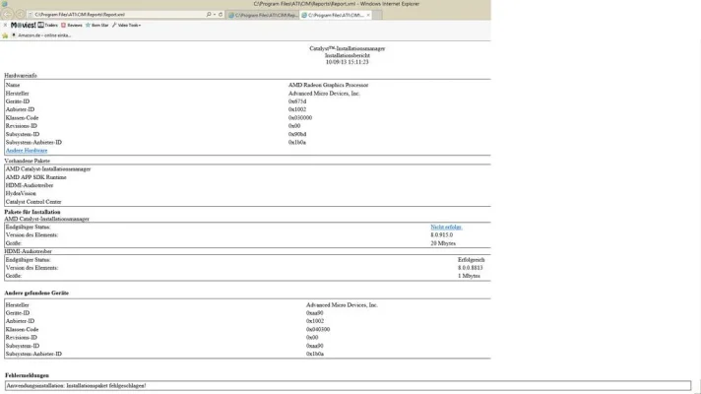This screenshot has width=701, height=394.
Task: Click the Refresh icon in address bar
Action: coord(221,15)
